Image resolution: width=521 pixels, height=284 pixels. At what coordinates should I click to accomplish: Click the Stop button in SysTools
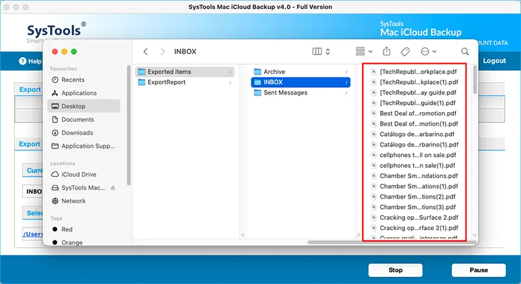coord(395,270)
